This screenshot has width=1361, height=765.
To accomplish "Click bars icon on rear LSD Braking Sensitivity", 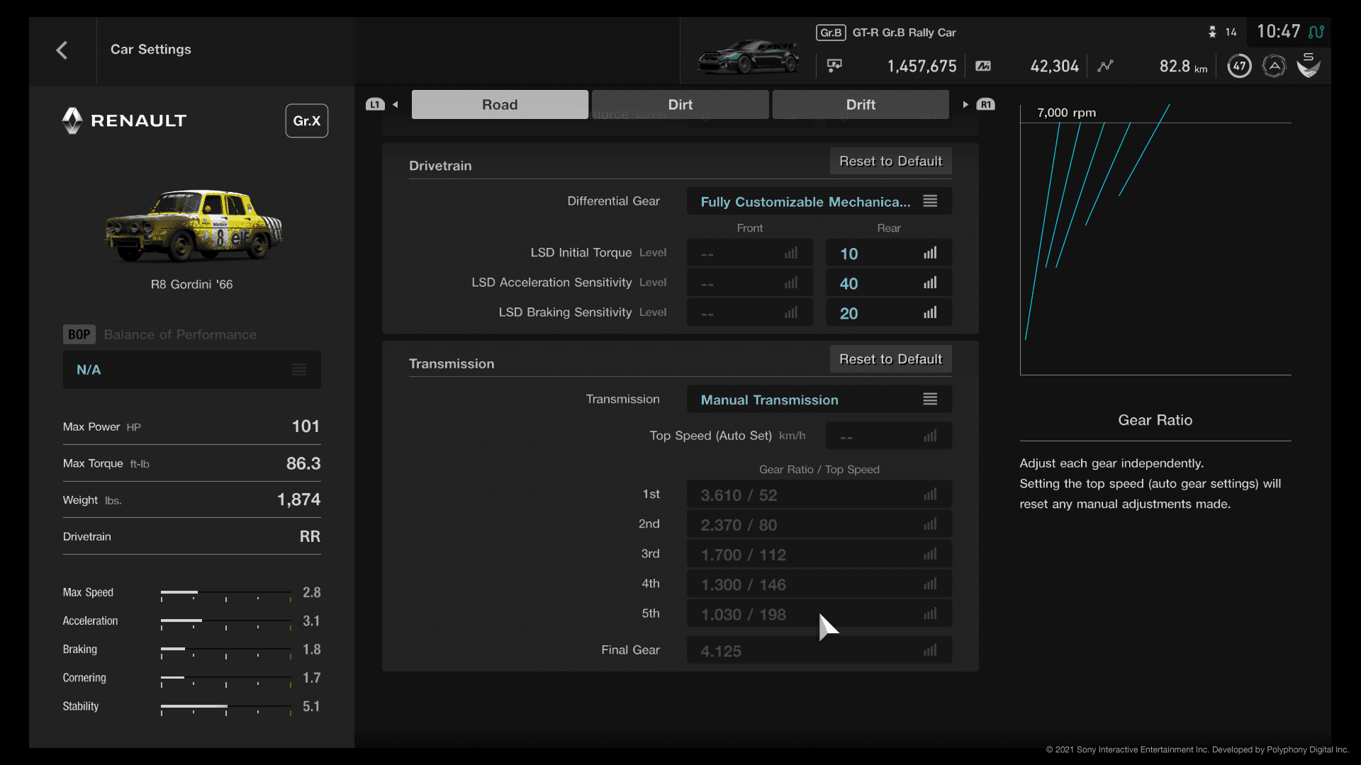I will [x=930, y=312].
